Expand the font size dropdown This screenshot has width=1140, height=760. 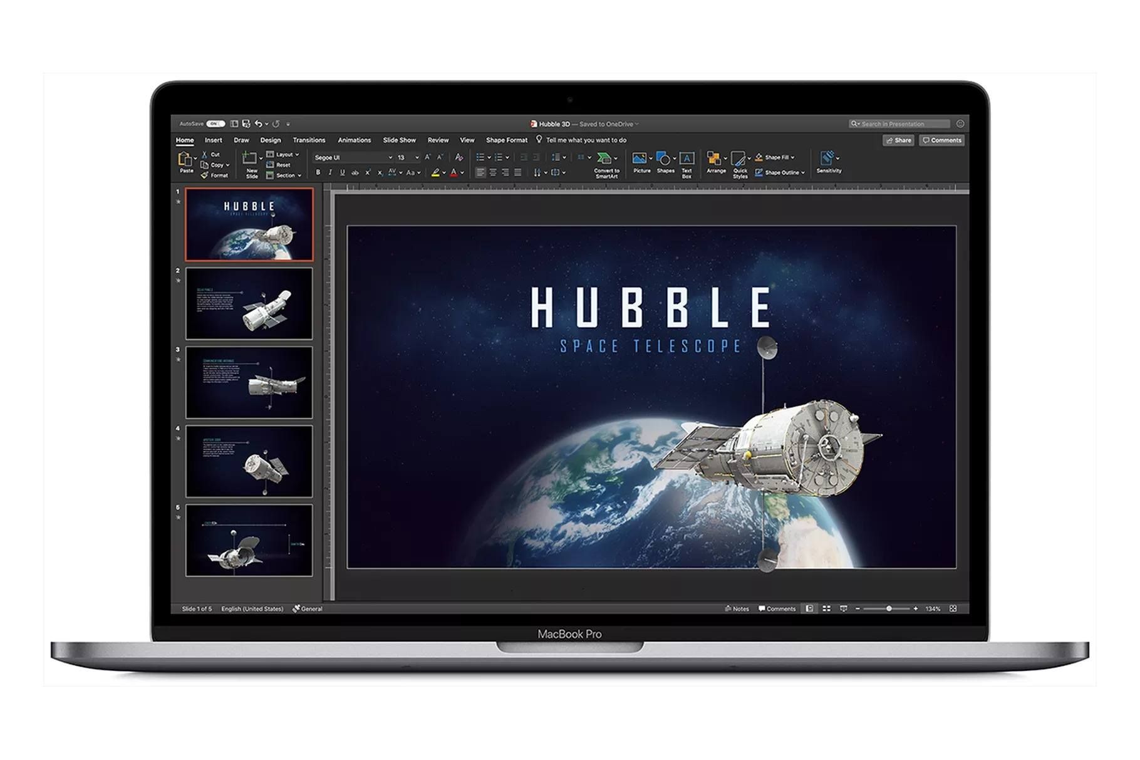point(416,157)
